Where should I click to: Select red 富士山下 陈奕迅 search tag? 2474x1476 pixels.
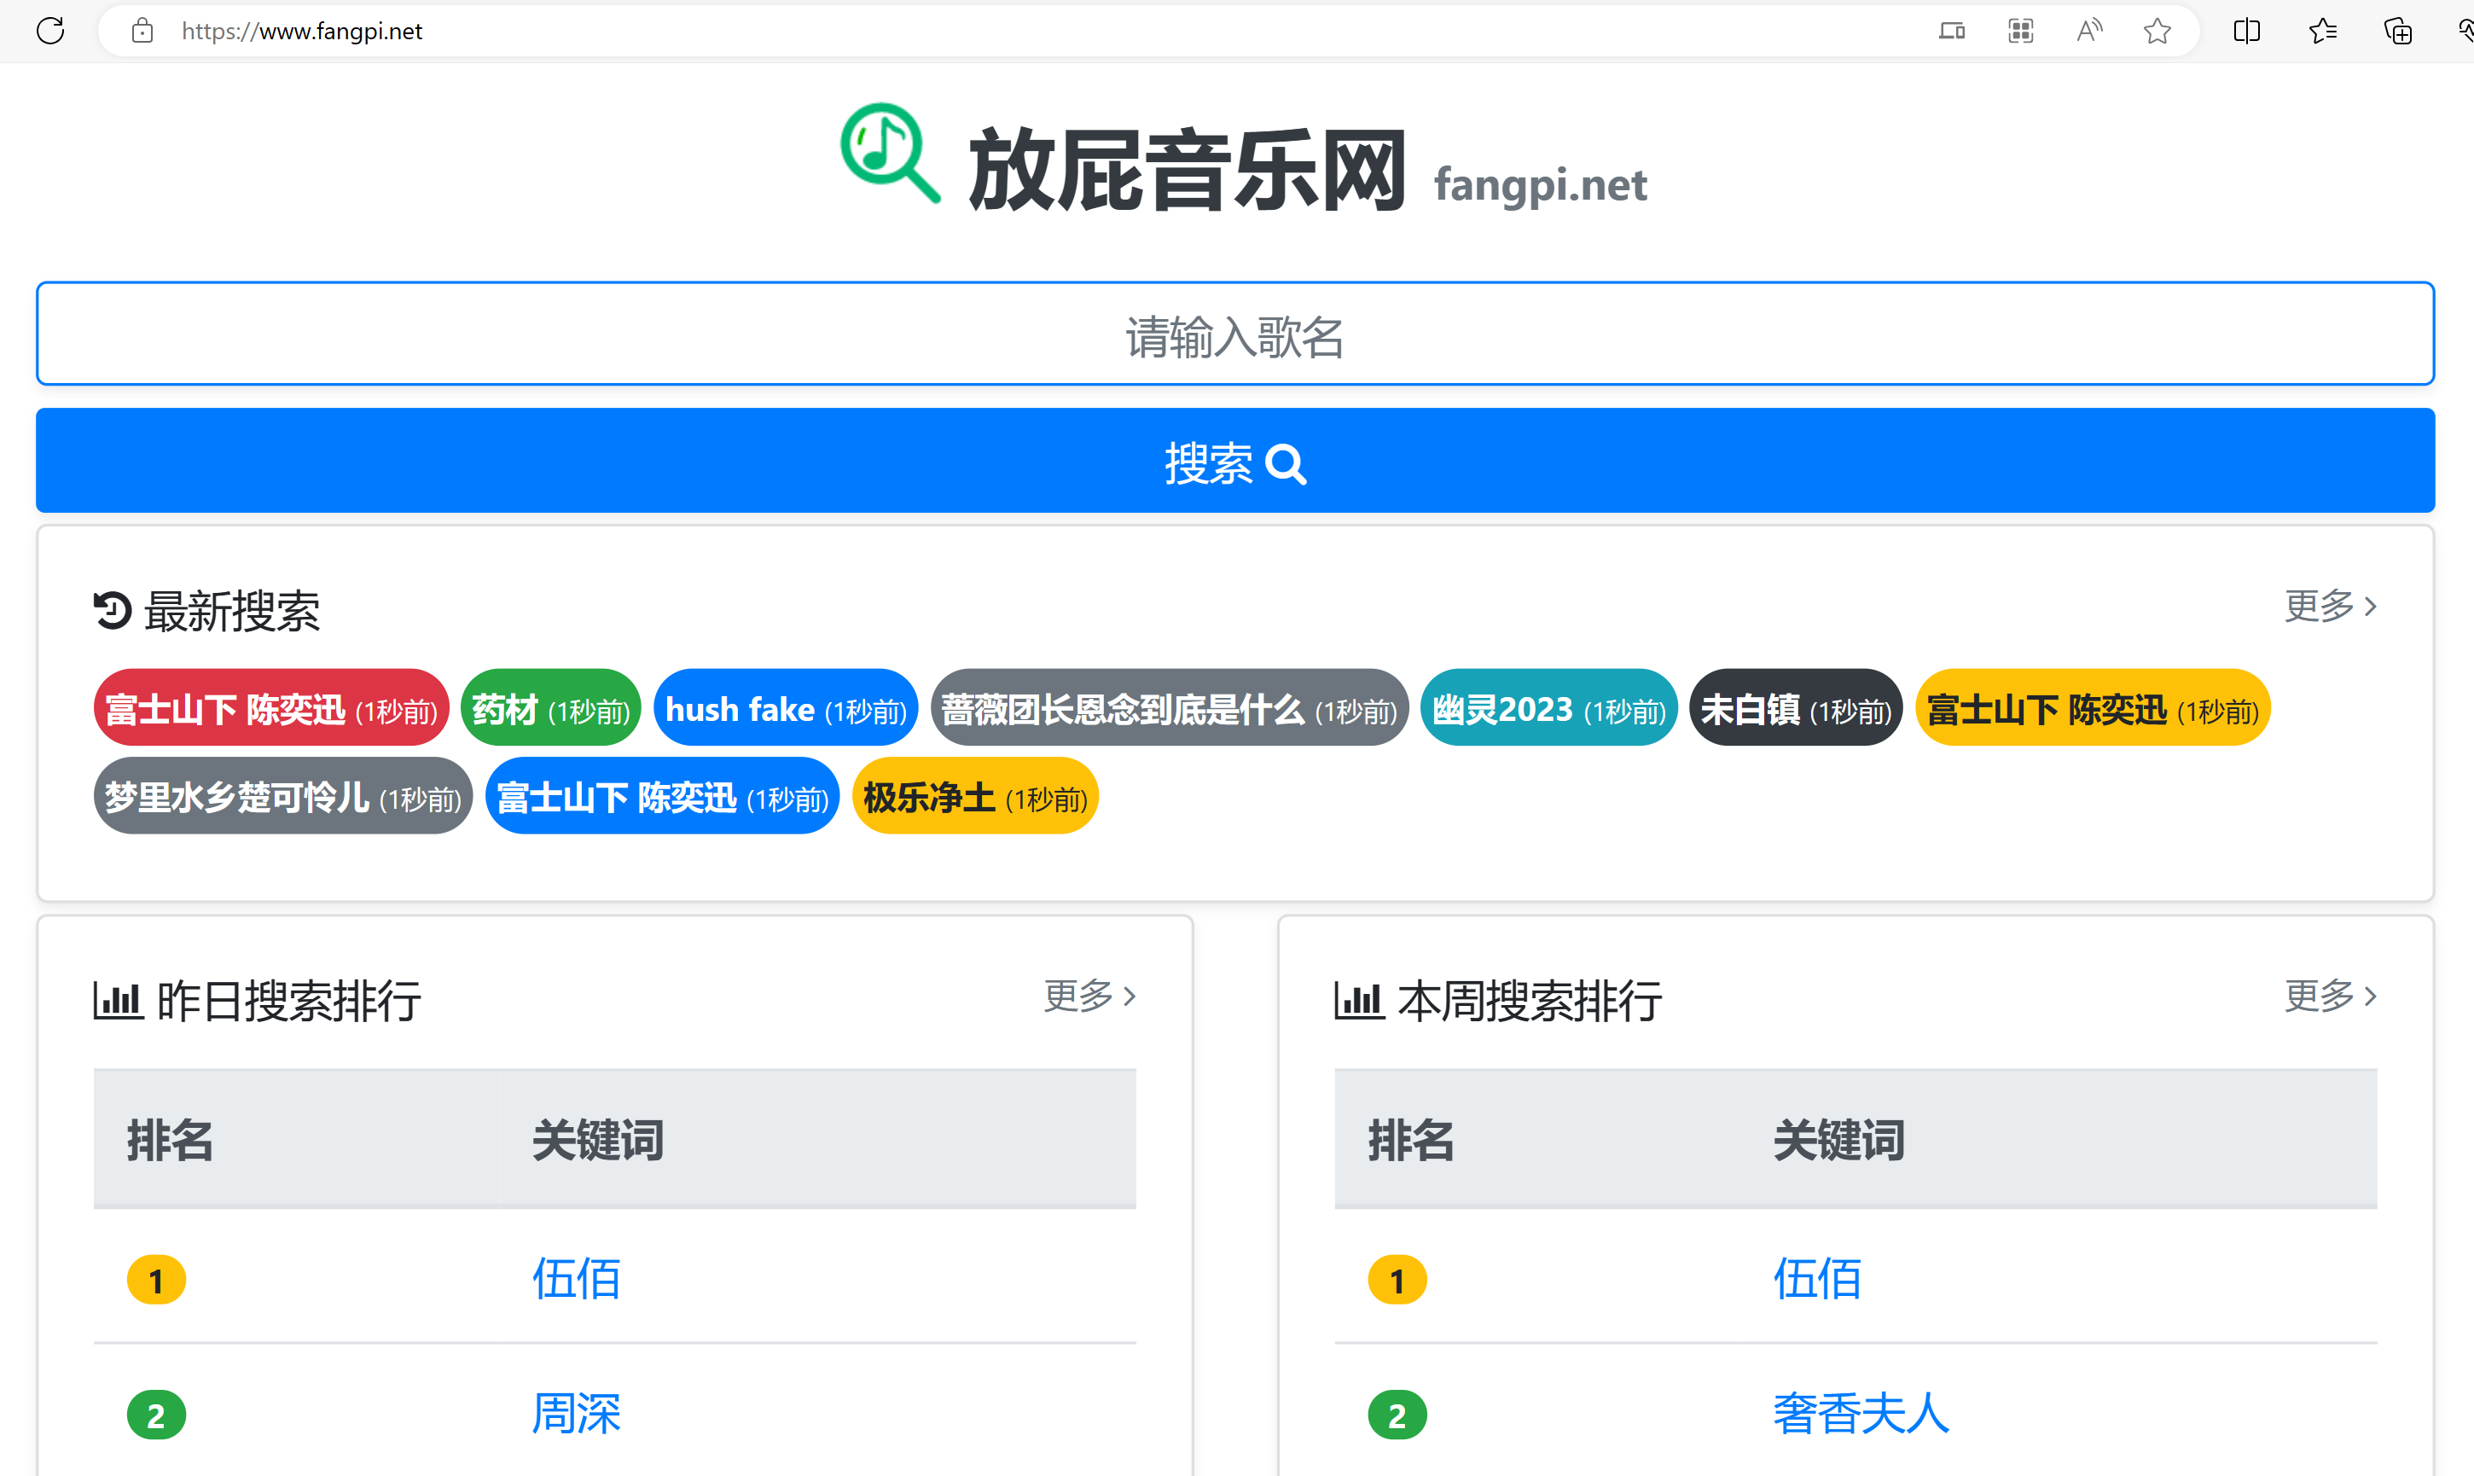(x=270, y=709)
